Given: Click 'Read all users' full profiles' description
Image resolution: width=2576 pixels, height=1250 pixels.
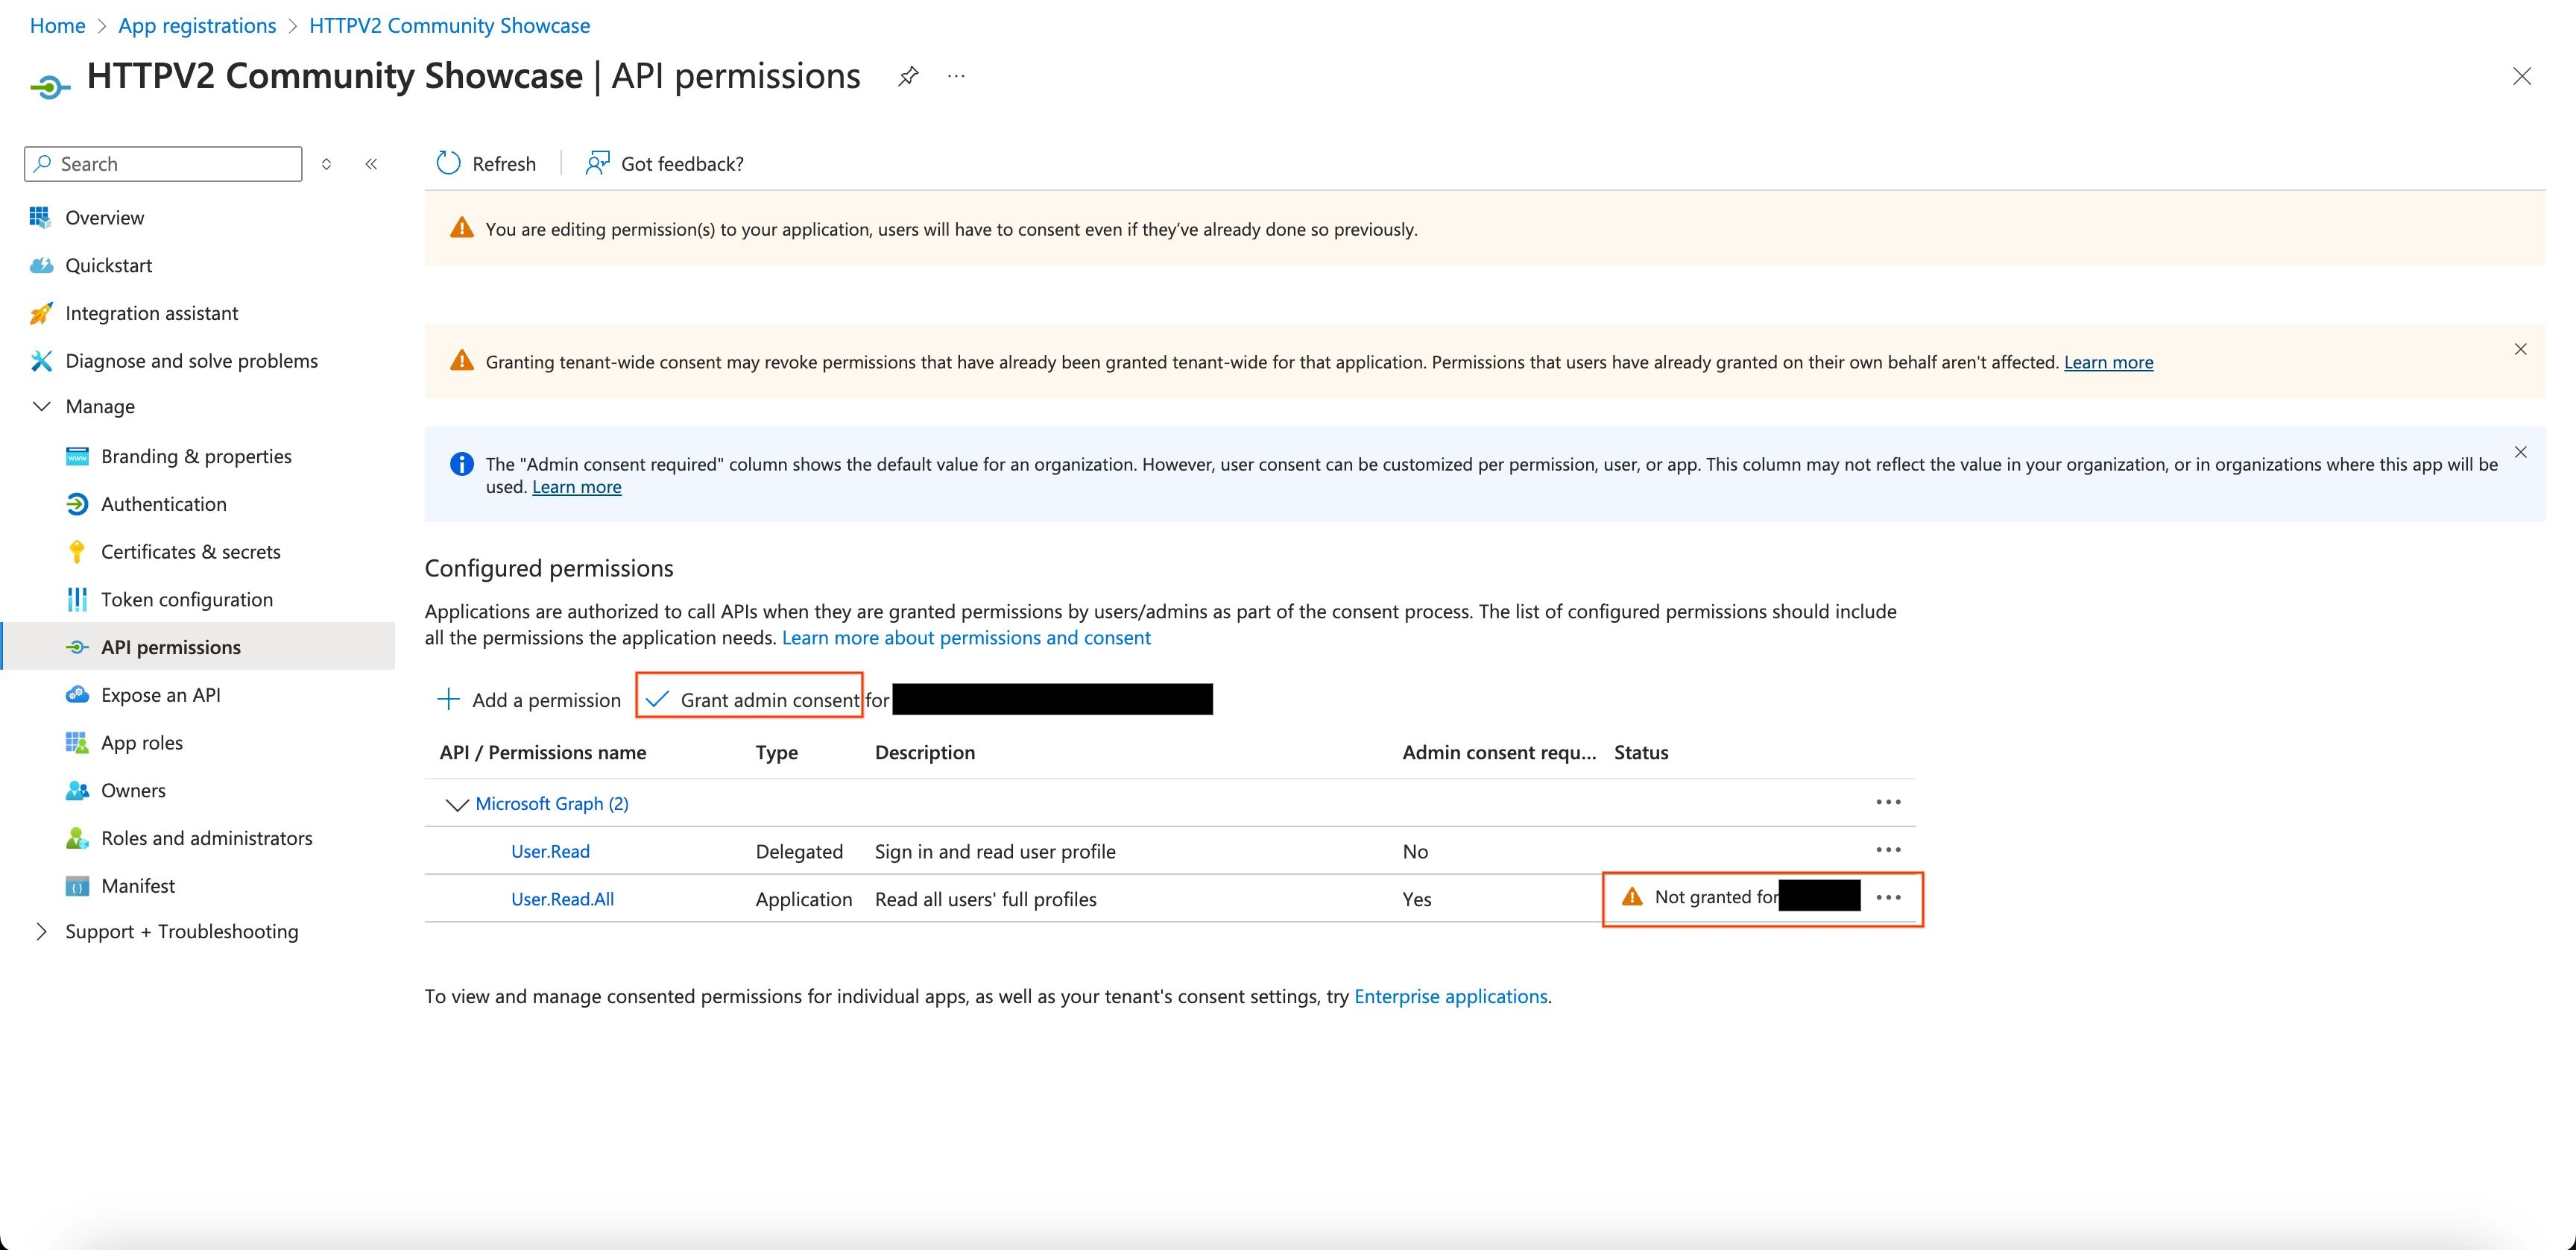Looking at the screenshot, I should pyautogui.click(x=985, y=899).
